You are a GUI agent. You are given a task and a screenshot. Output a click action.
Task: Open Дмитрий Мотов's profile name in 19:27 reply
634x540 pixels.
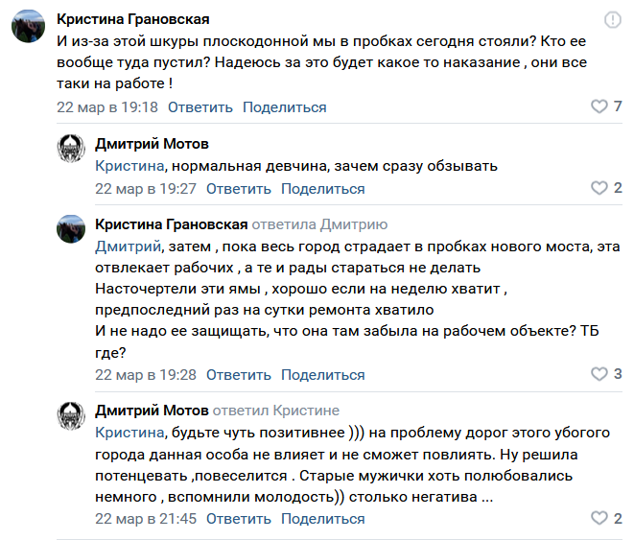(x=152, y=143)
